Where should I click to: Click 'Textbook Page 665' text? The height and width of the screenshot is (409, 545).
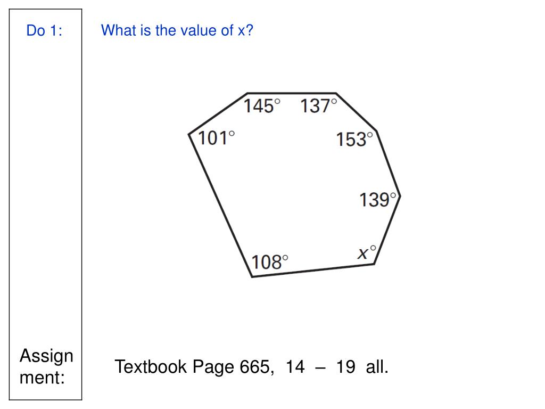click(x=194, y=367)
